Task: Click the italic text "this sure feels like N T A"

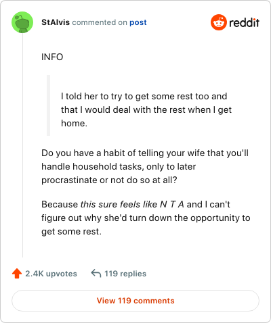Action: click(x=132, y=205)
